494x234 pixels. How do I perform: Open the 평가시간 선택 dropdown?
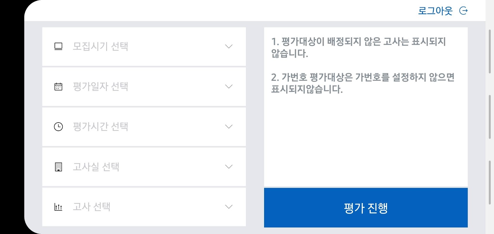tap(144, 127)
